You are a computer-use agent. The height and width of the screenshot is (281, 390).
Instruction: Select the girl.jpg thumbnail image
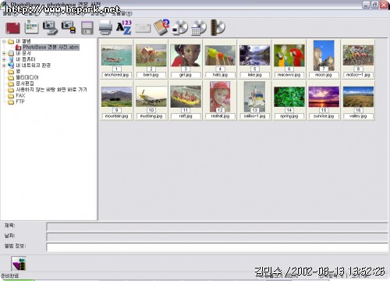point(186,55)
